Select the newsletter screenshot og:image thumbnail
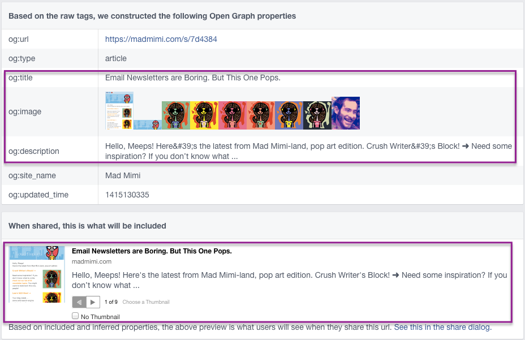The height and width of the screenshot is (340, 525). [119, 110]
